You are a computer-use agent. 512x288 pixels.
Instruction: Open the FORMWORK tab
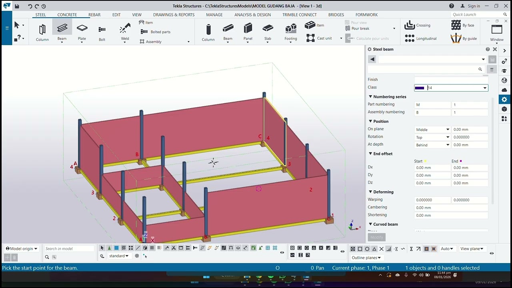[366, 15]
